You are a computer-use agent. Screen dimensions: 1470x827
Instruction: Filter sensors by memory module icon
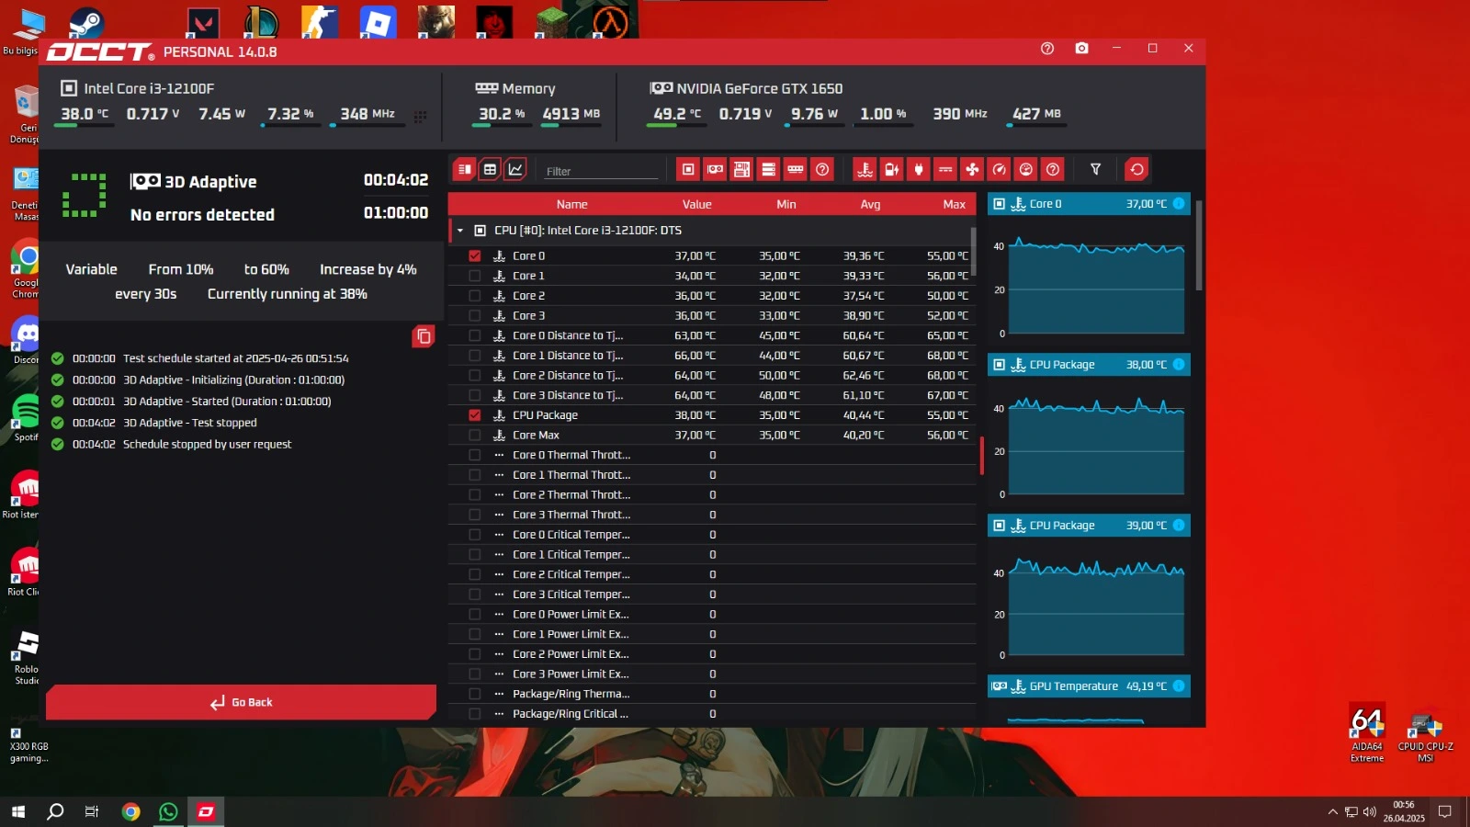796,169
